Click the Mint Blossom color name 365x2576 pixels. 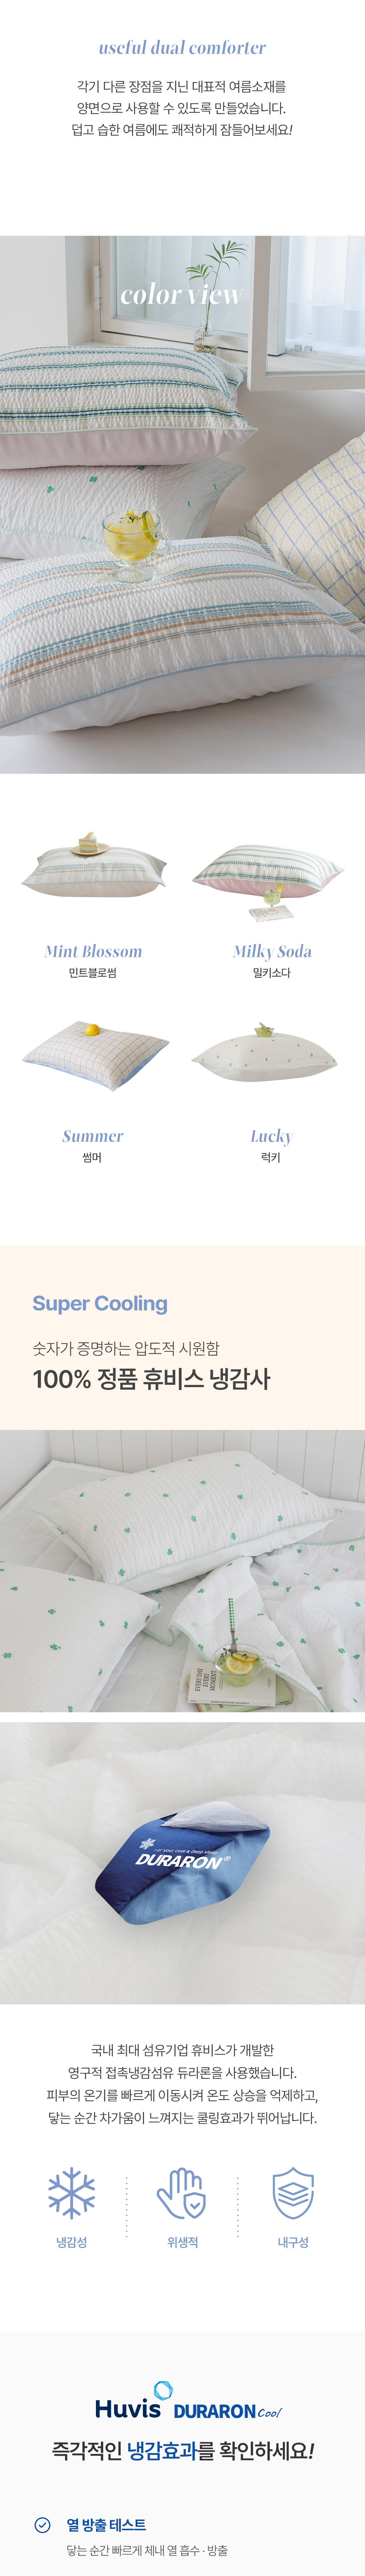coord(93,951)
